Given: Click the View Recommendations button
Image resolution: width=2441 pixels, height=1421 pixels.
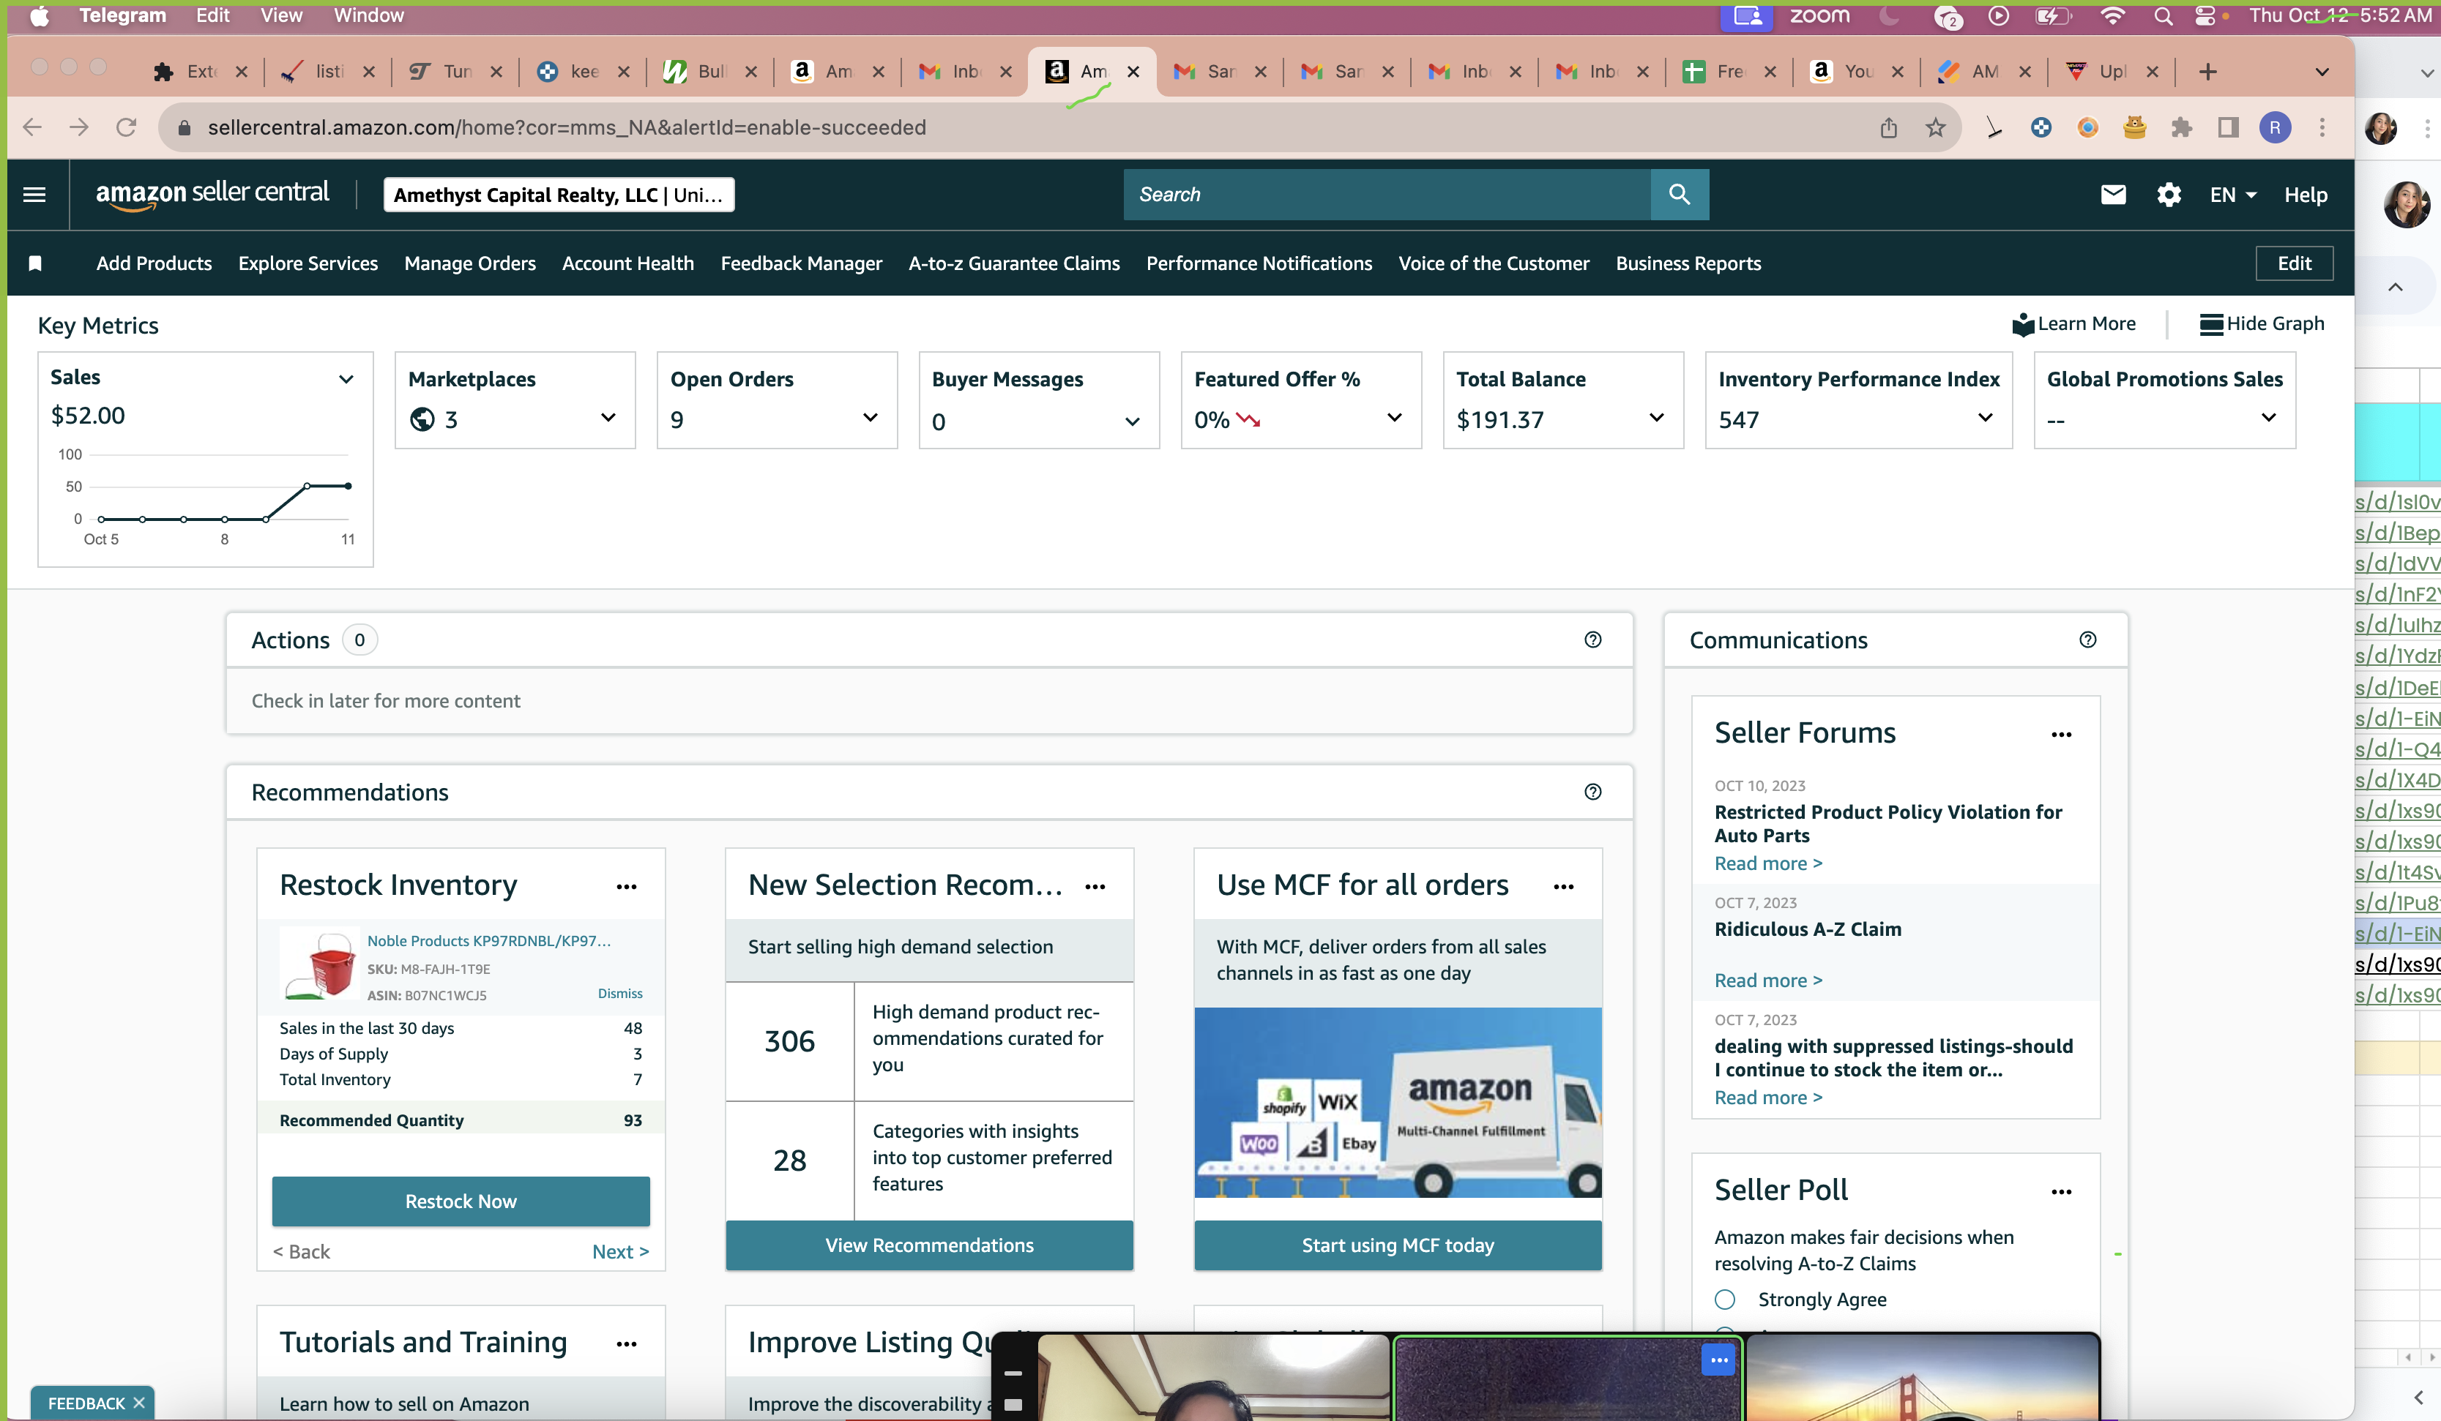Looking at the screenshot, I should [x=929, y=1245].
